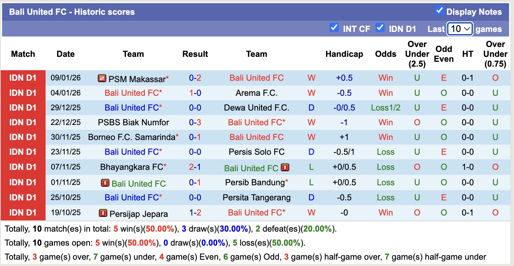Disable the IDN D1 filter checkbox
The image size is (514, 266).
coord(380,27)
